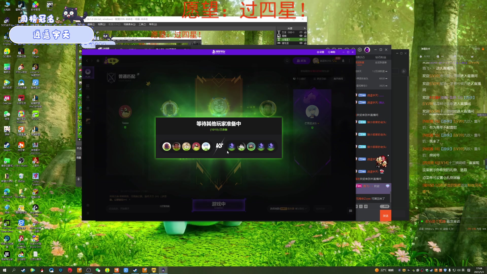Toggle 已锁定 lock in danmaku helper
Image resolution: width=487 pixels, height=274 pixels.
(x=479, y=49)
